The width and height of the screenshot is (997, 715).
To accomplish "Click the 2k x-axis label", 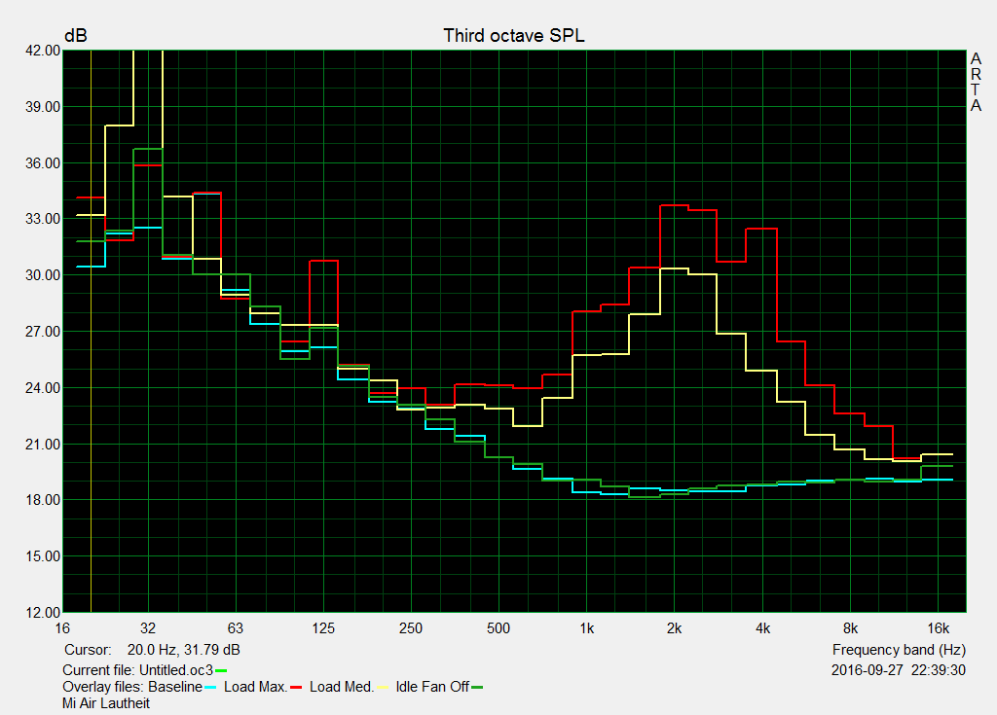I will [674, 628].
